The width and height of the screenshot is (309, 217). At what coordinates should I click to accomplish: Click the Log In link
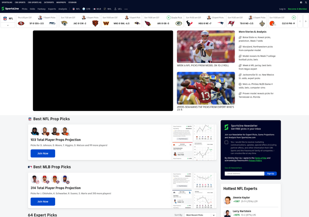tap(282, 9)
